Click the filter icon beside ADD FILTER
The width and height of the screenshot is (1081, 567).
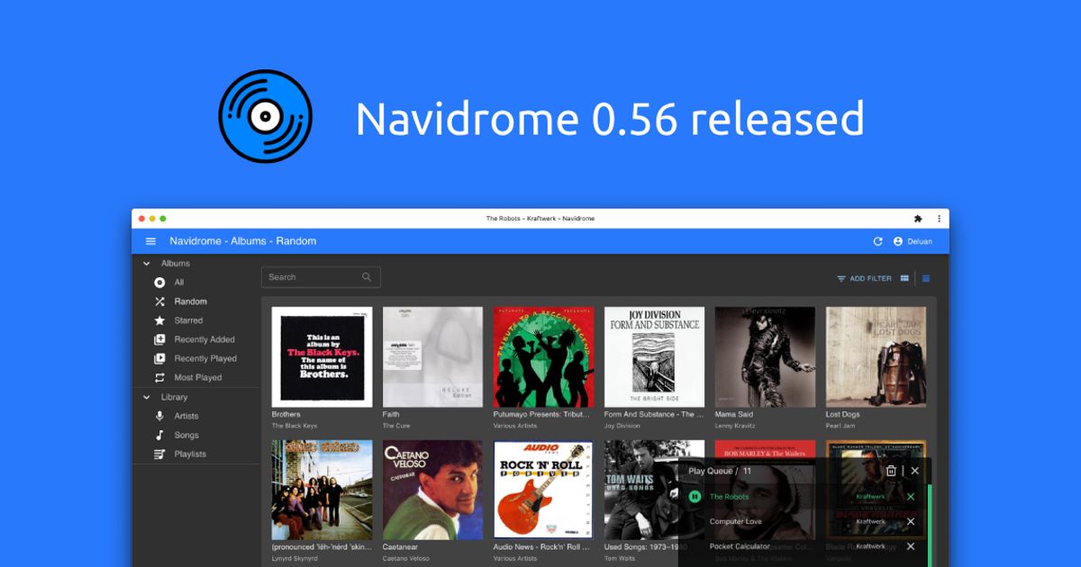[x=841, y=279]
